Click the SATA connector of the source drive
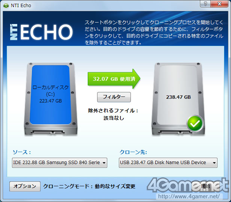This screenshot has width=231, height=202. tap(48, 132)
